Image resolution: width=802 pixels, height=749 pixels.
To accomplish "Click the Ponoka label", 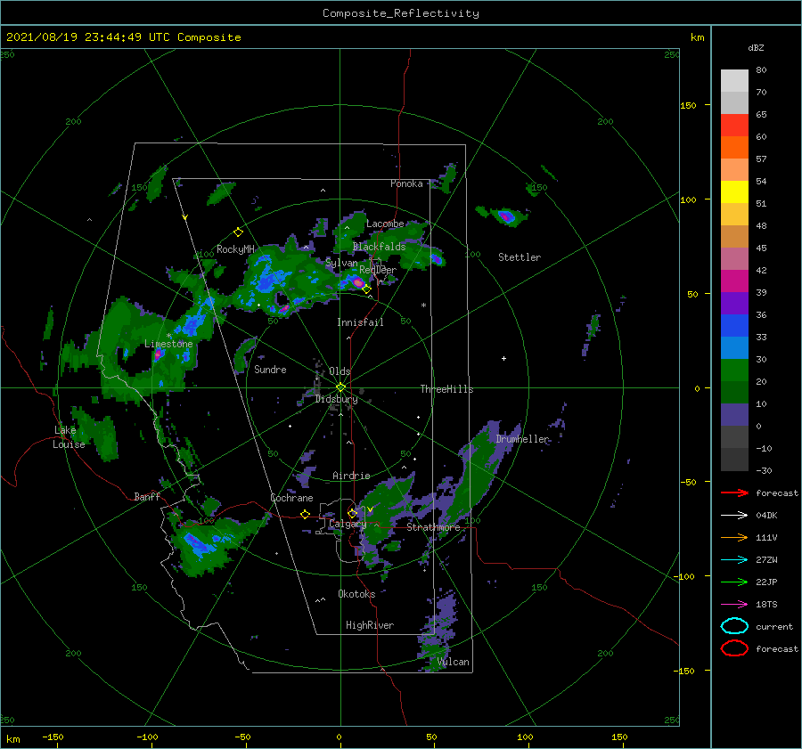I will (406, 183).
